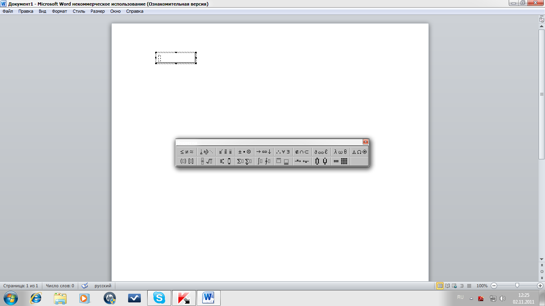Open Windows Media Player from the taskbar
The height and width of the screenshot is (306, 545).
click(85, 298)
